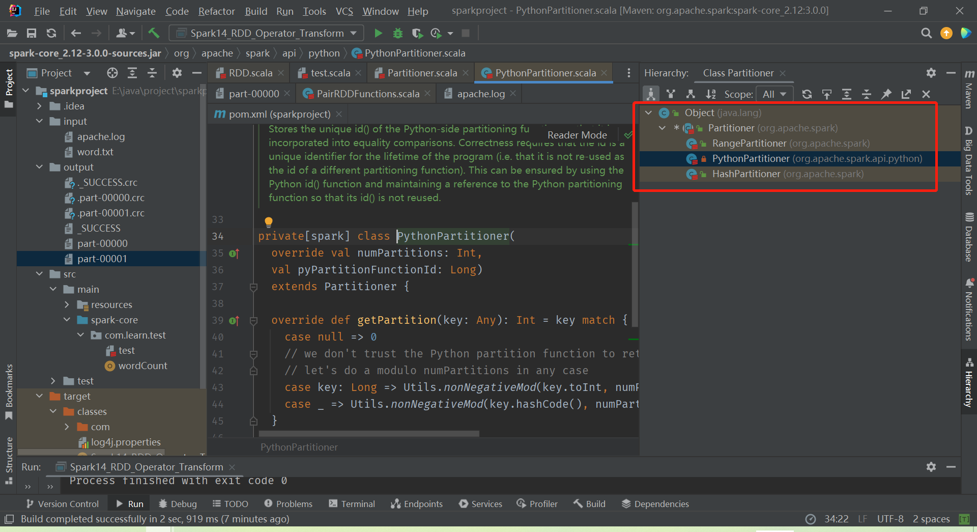Open the Profiler tool window
977x532 pixels.
coord(537,503)
